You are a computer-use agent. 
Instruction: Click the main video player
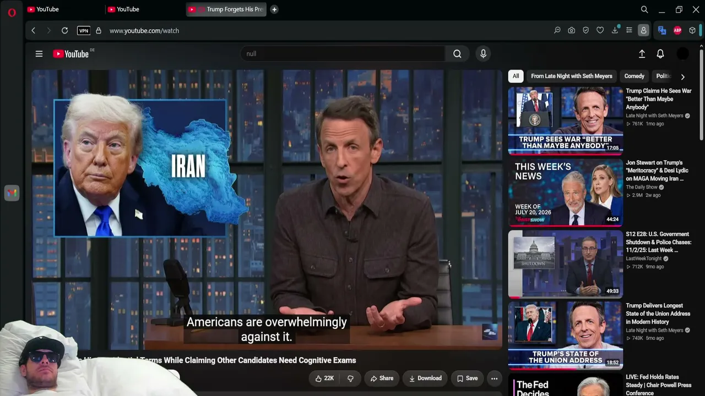coord(267,209)
